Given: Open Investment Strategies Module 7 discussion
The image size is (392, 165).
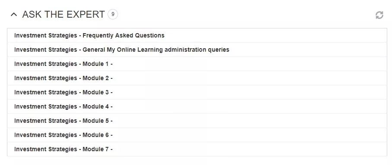Looking at the screenshot, I should click(x=197, y=149).
